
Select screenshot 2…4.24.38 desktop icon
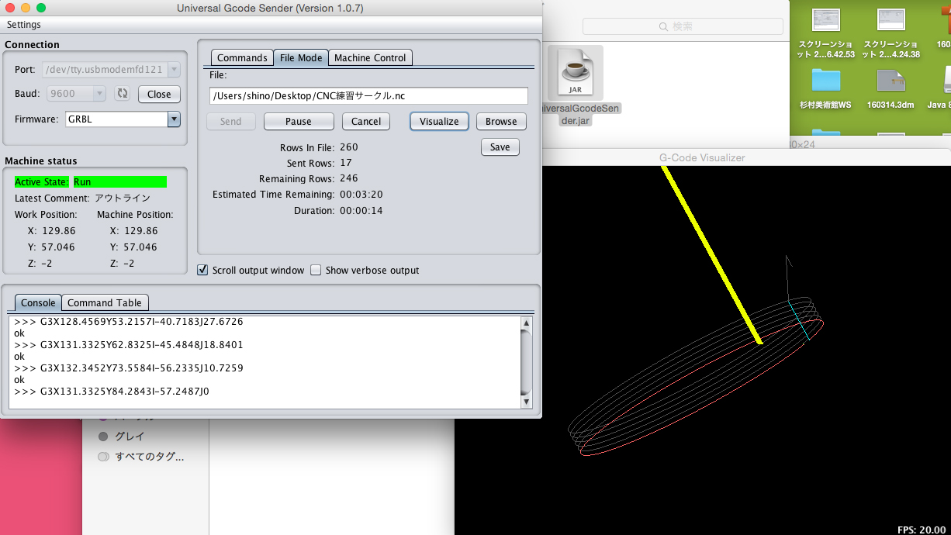891,20
